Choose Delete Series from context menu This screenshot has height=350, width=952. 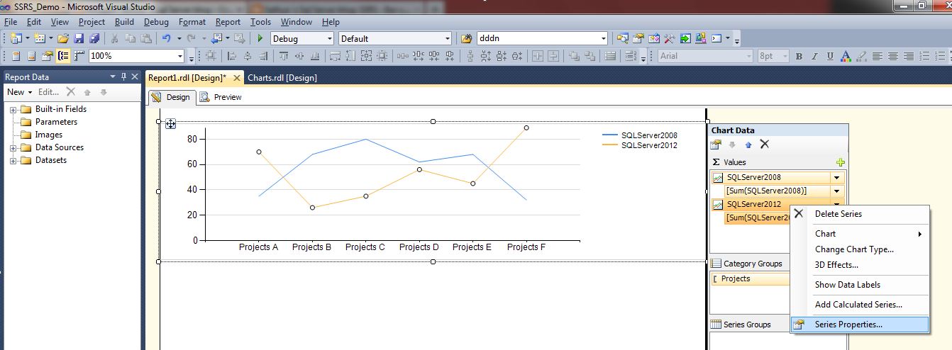[859, 213]
